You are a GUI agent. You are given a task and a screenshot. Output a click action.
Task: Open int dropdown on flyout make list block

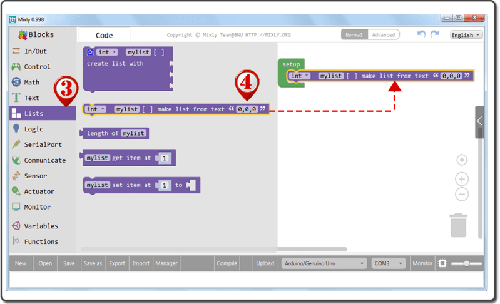[x=96, y=109]
